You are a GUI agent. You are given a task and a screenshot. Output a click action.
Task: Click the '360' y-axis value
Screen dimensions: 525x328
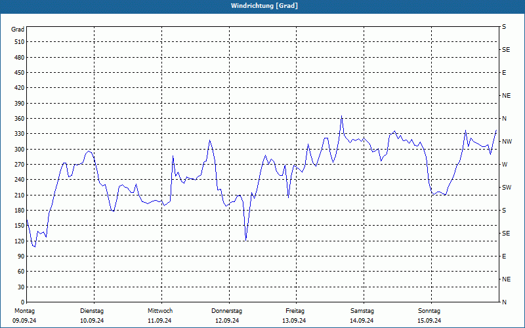[x=20, y=119]
